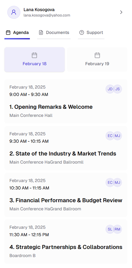Select the February 18 date card

pos(34,60)
